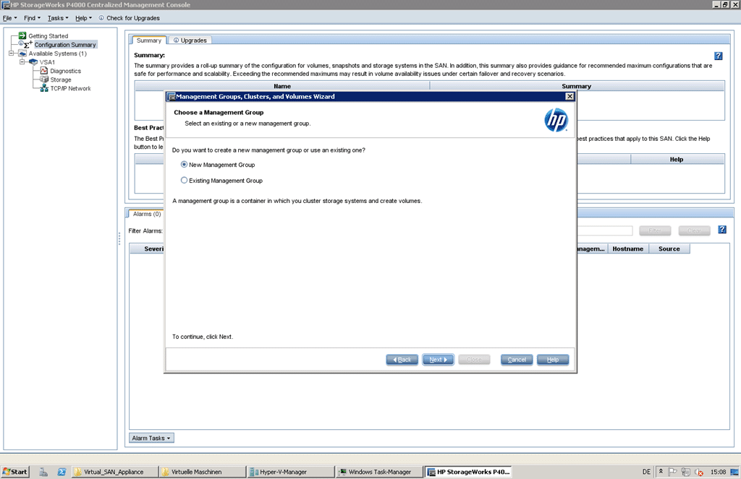The width and height of the screenshot is (741, 479).
Task: Select VSA1 label in the tree
Action: coord(47,62)
